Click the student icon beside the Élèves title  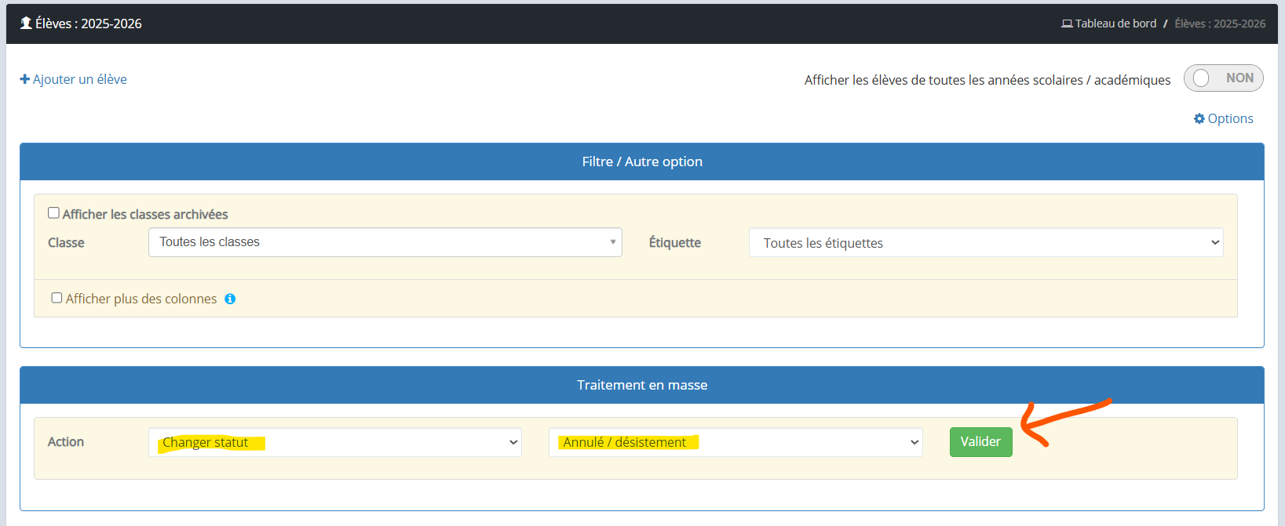click(x=26, y=24)
